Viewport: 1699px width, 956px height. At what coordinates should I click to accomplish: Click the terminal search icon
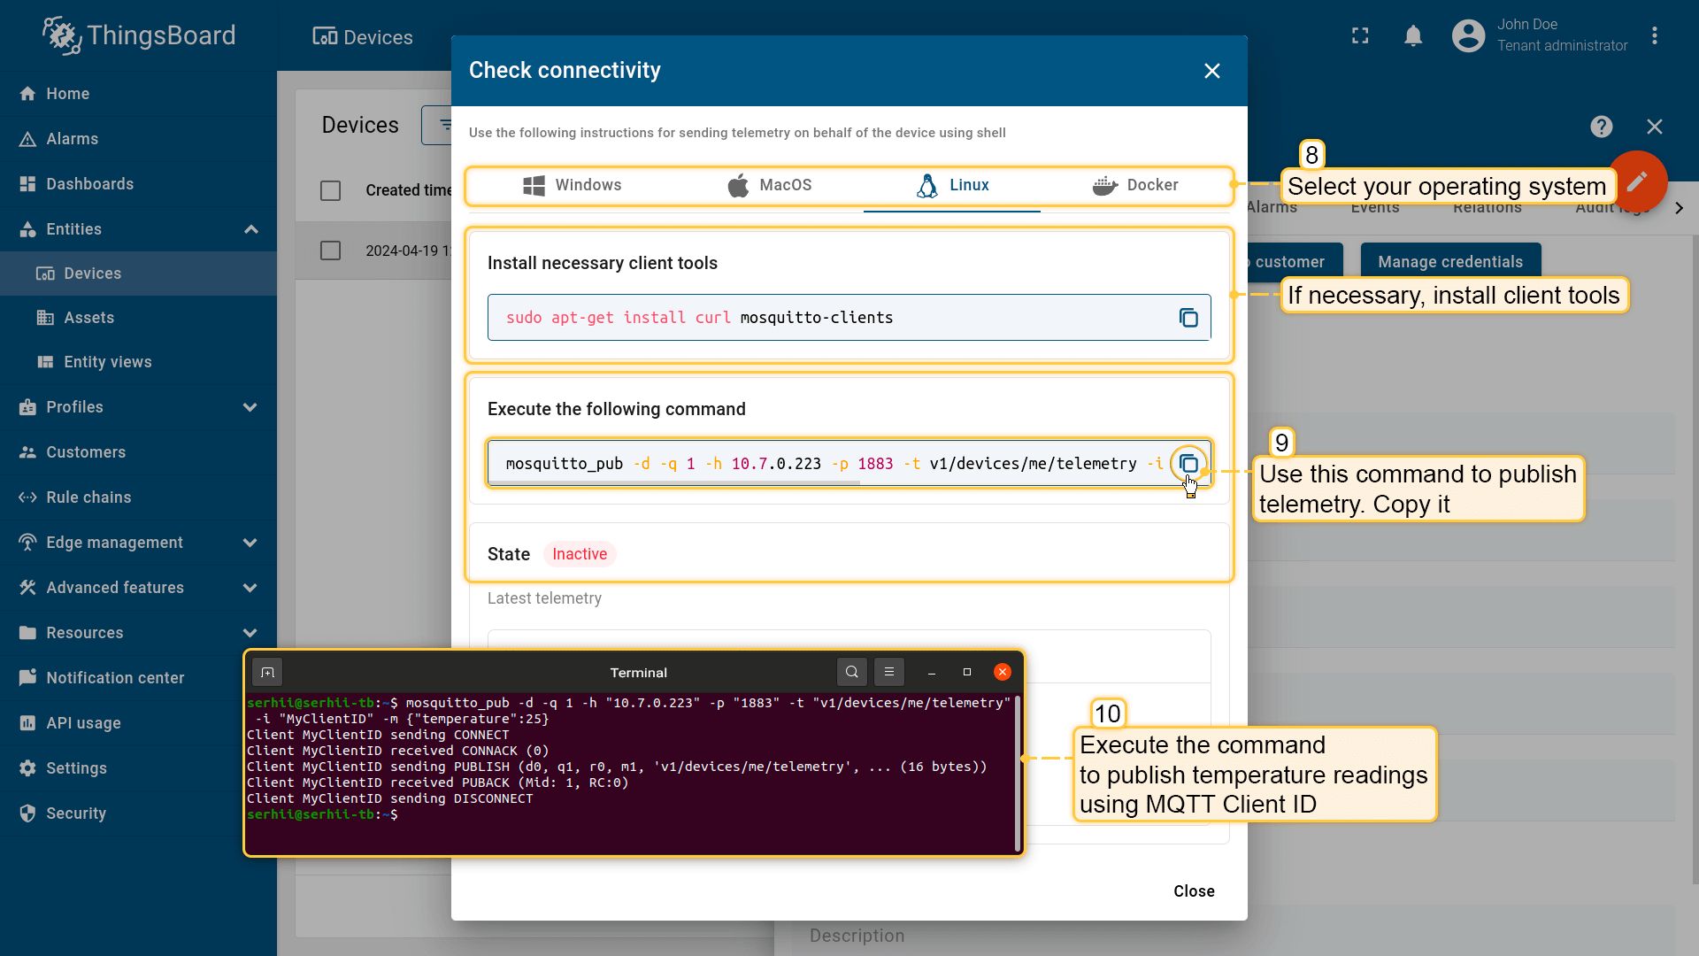pyautogui.click(x=851, y=673)
